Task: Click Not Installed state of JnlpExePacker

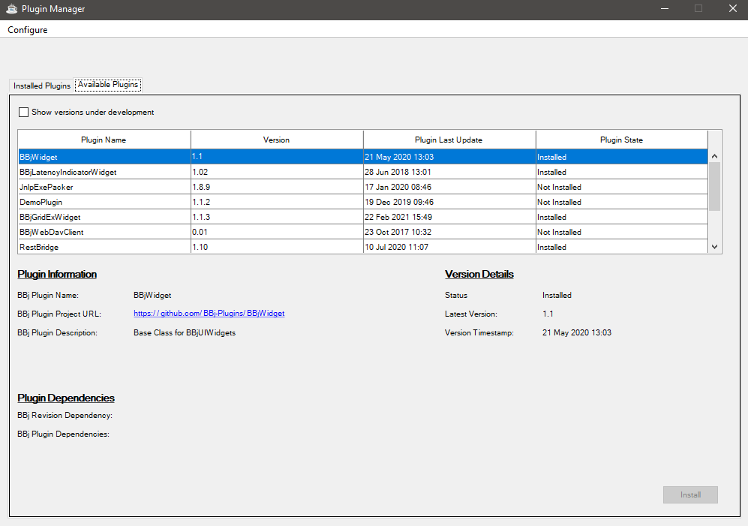Action: click(622, 187)
